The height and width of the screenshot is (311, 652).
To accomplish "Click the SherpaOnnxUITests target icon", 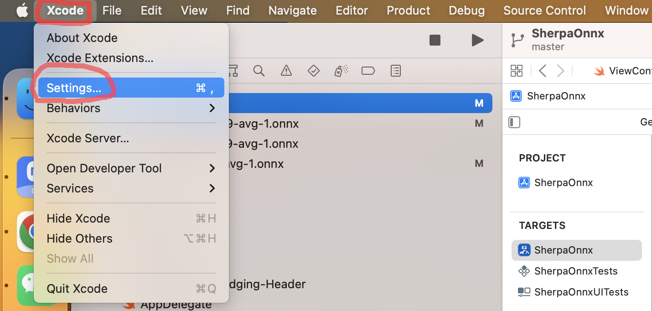I will tap(524, 292).
